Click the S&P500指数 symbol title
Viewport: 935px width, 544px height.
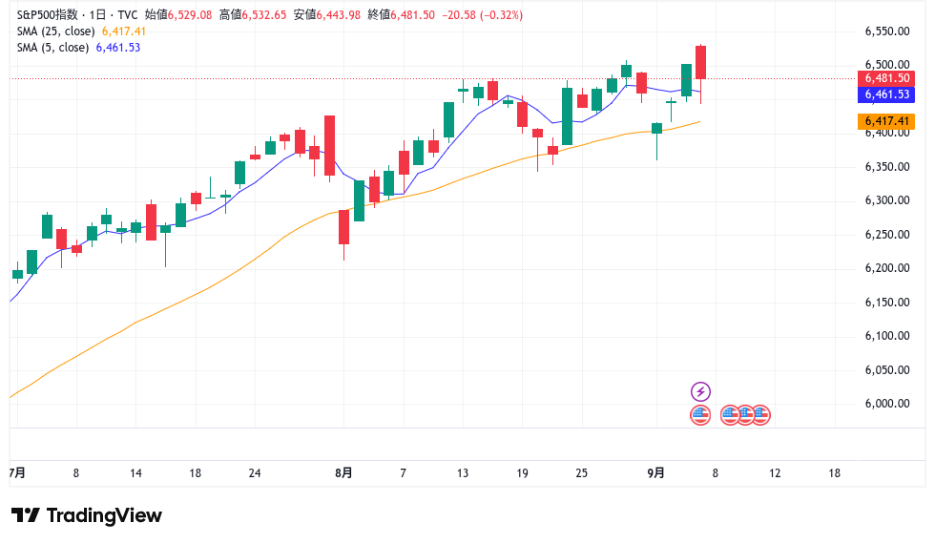coord(49,14)
